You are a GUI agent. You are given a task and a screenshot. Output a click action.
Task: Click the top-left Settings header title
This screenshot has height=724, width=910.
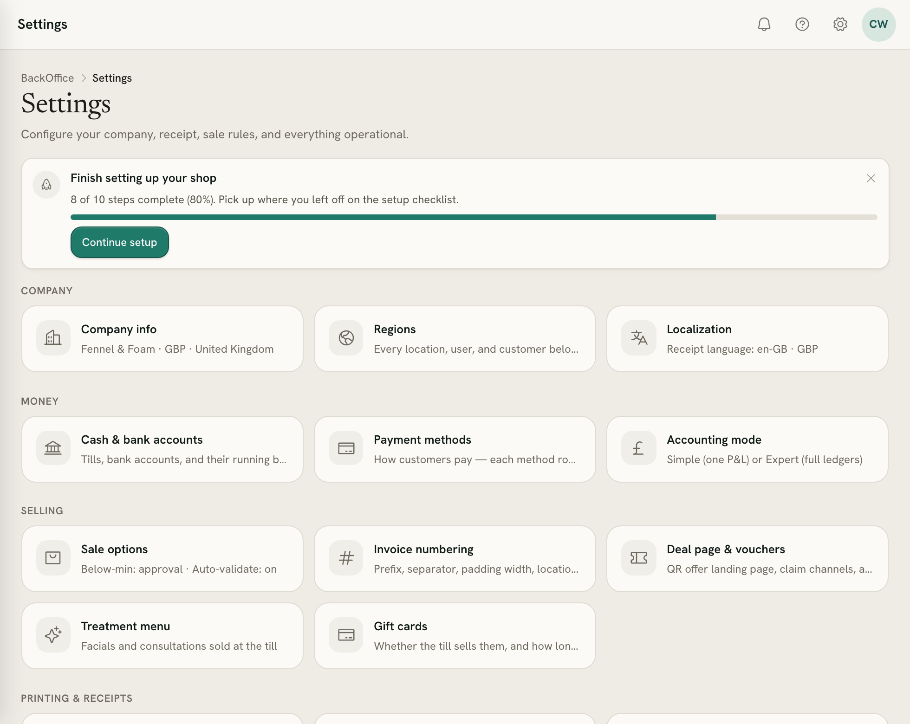(42, 24)
